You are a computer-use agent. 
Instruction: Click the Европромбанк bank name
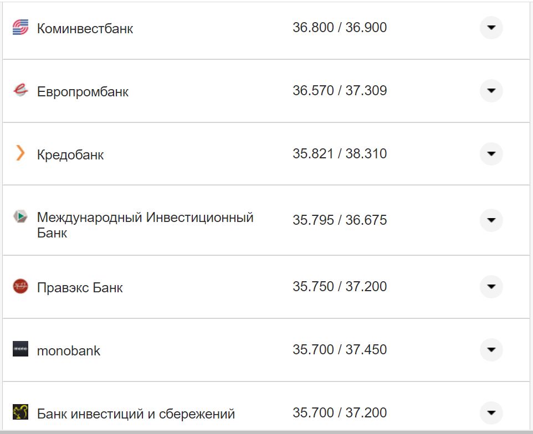pyautogui.click(x=82, y=91)
